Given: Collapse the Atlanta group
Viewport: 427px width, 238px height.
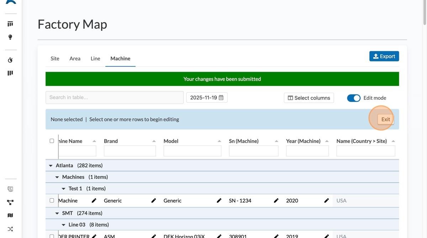Looking at the screenshot, I should [51, 166].
